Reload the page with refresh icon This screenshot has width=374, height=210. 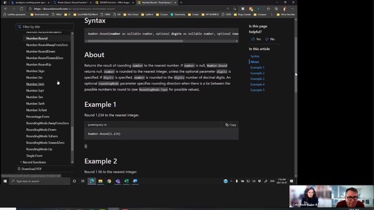(x=22, y=9)
